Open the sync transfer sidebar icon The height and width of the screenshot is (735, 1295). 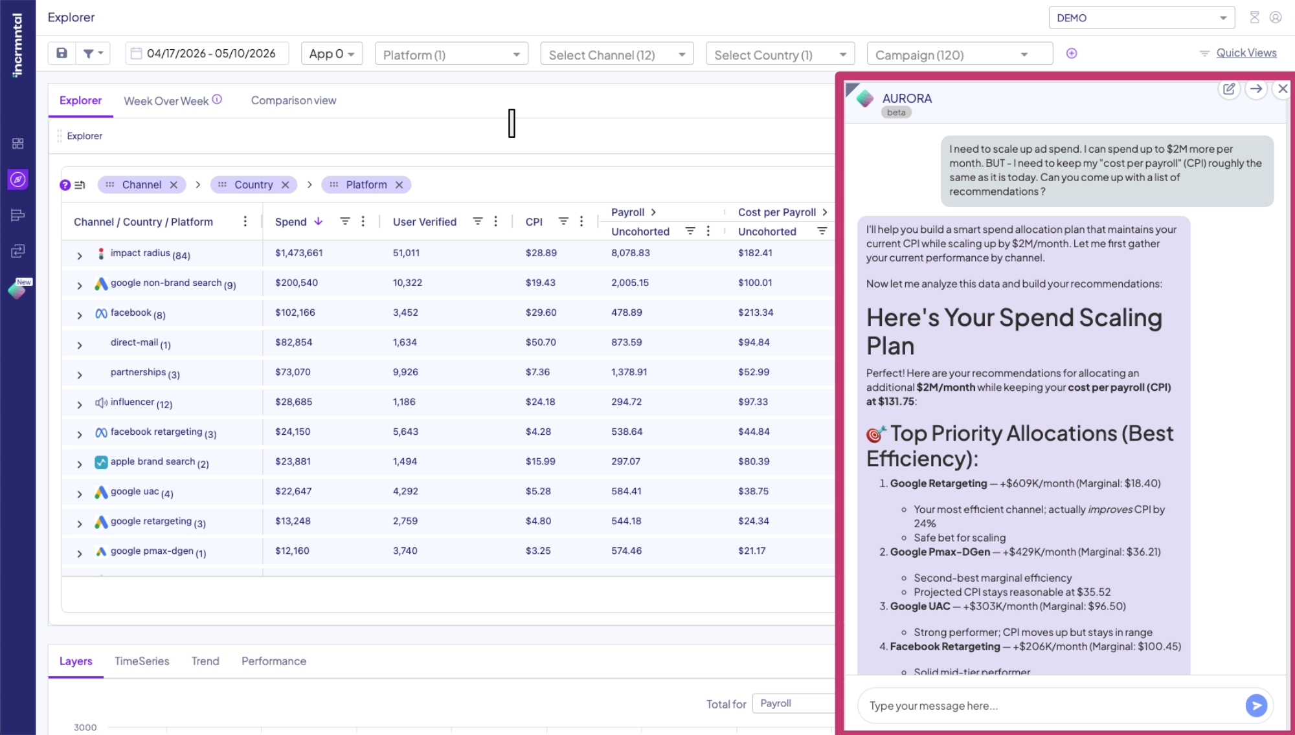click(17, 251)
